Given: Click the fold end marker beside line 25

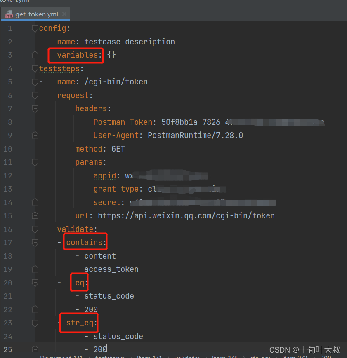Looking at the screenshot, I should (x=35, y=349).
